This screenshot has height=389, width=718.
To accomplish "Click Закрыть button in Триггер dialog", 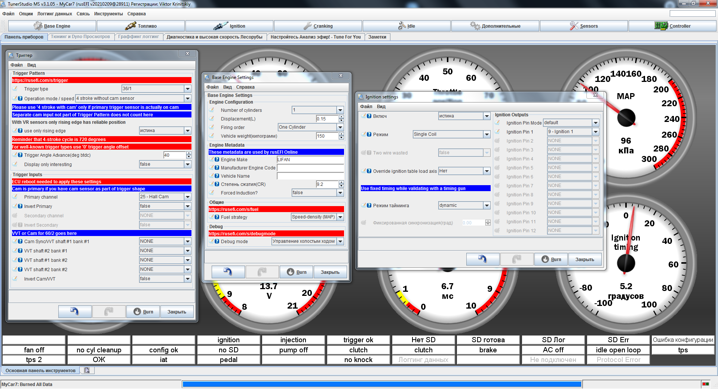I will point(177,312).
